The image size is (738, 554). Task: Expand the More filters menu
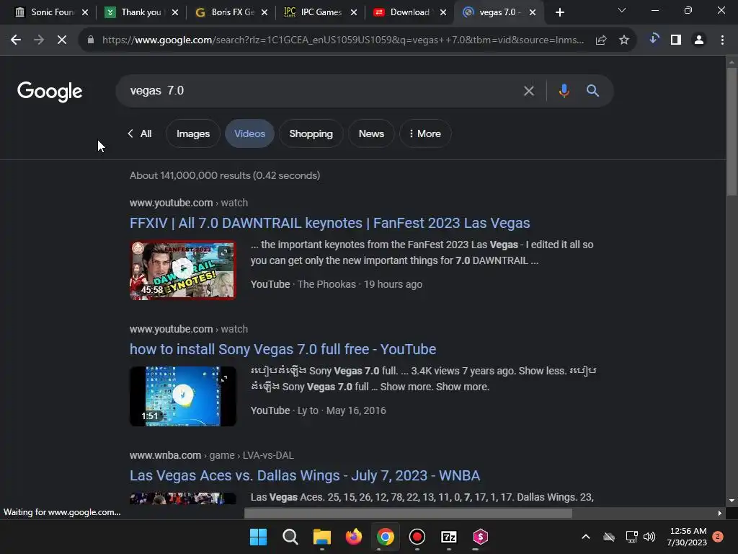(425, 133)
